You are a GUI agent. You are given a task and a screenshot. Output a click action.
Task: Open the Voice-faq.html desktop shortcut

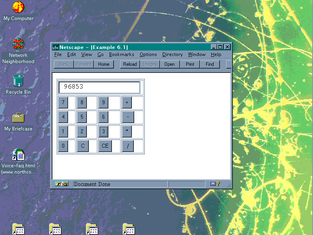tap(18, 154)
